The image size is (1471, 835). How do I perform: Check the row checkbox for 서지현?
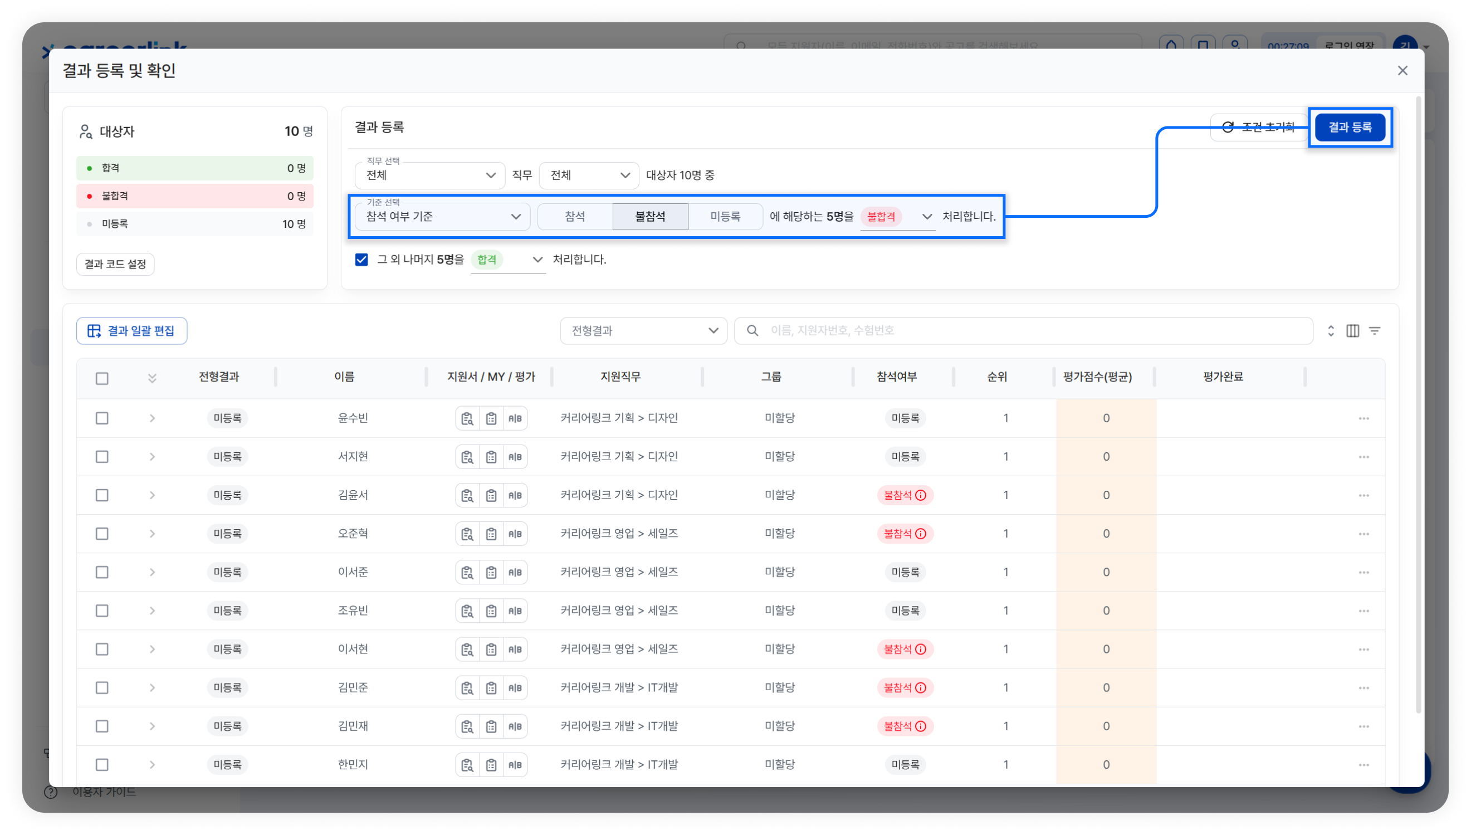coord(102,457)
